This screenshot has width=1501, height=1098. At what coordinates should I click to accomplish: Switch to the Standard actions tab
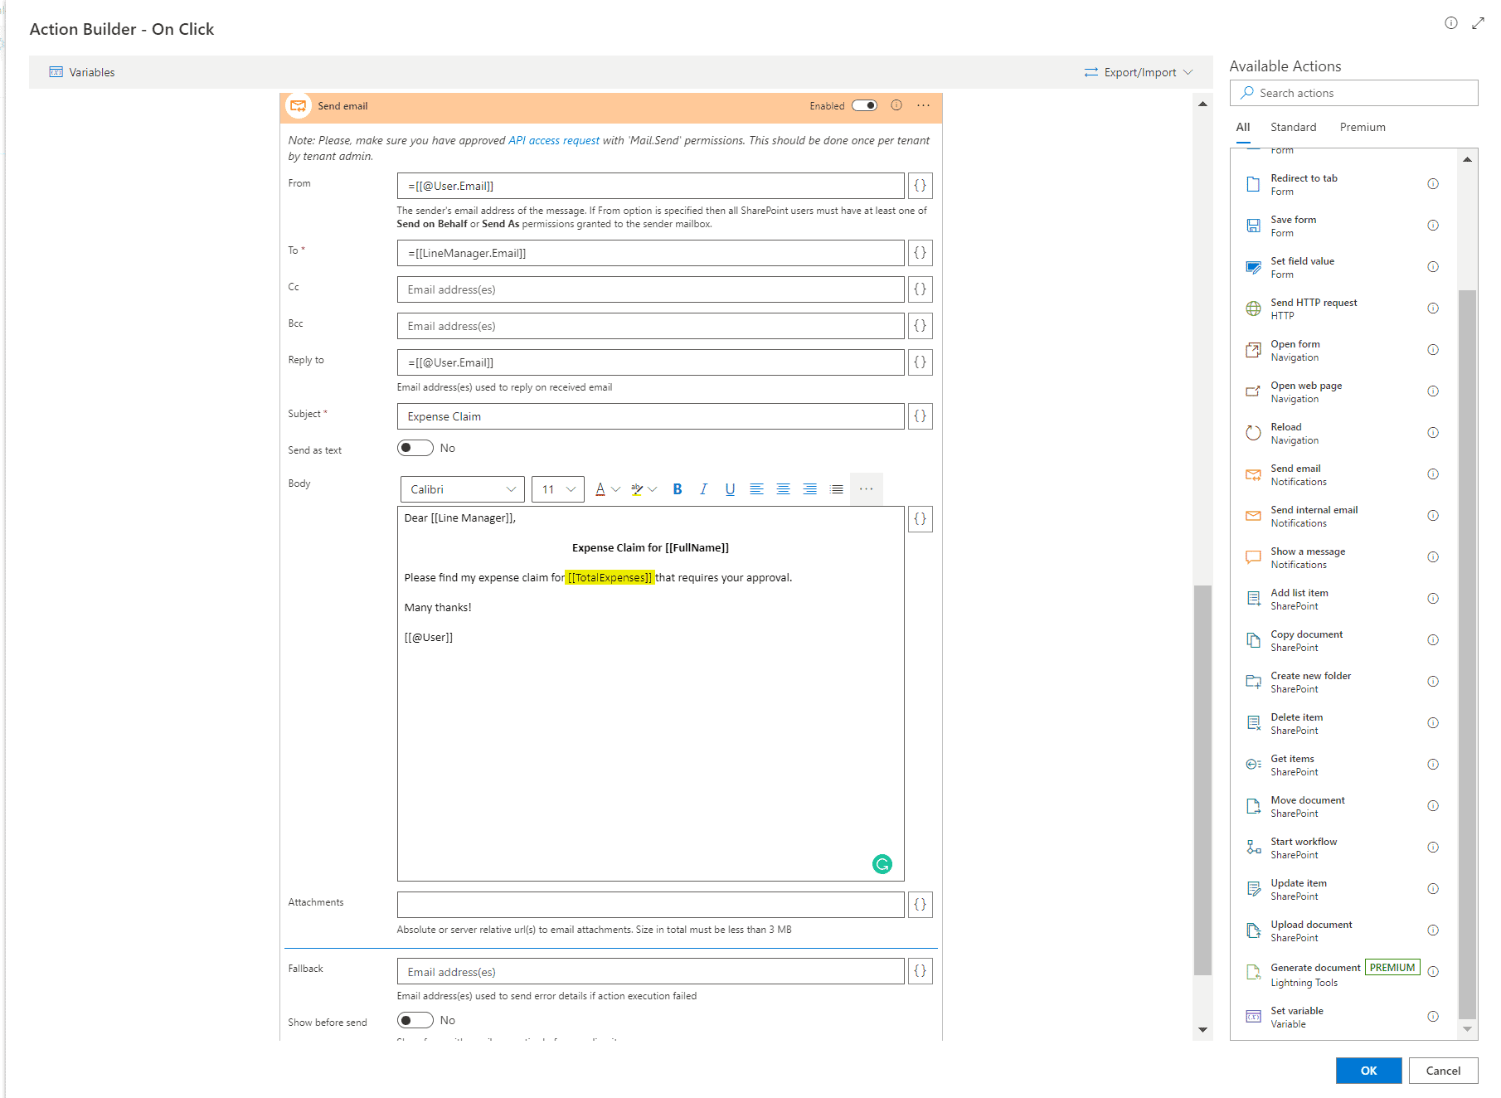(x=1293, y=127)
